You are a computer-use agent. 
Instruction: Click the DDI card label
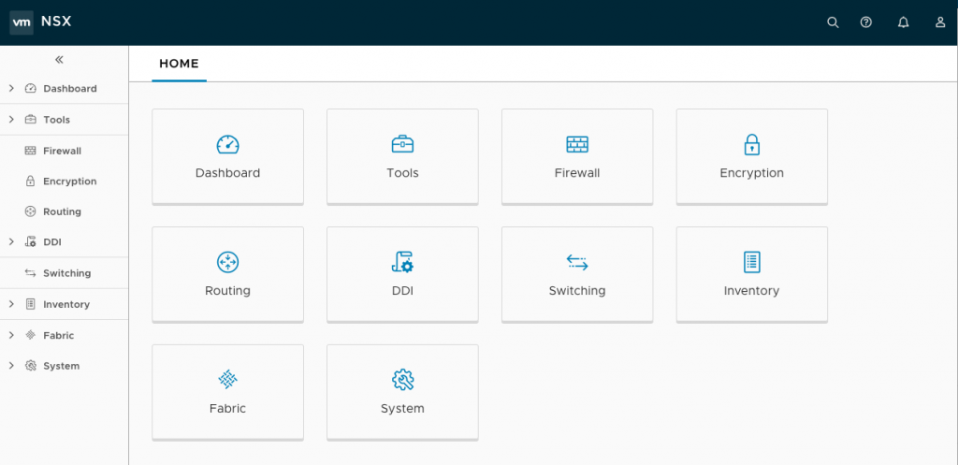click(402, 291)
